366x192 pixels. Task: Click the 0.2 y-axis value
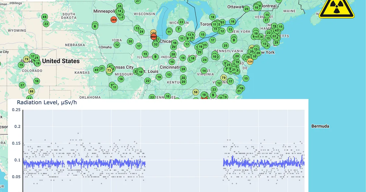pos(17,126)
